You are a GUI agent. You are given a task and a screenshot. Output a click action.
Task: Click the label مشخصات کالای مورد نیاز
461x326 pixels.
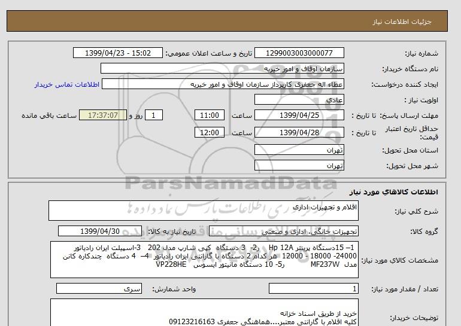[x=399, y=260]
